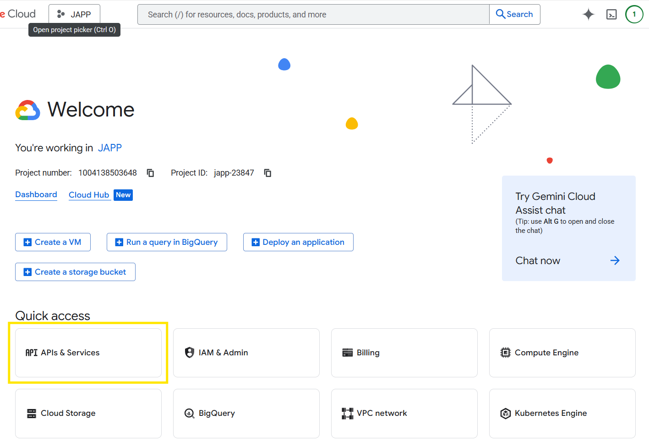Click the Google Cloud logo by Welcome
Viewport: 649px width, 442px height.
click(28, 110)
